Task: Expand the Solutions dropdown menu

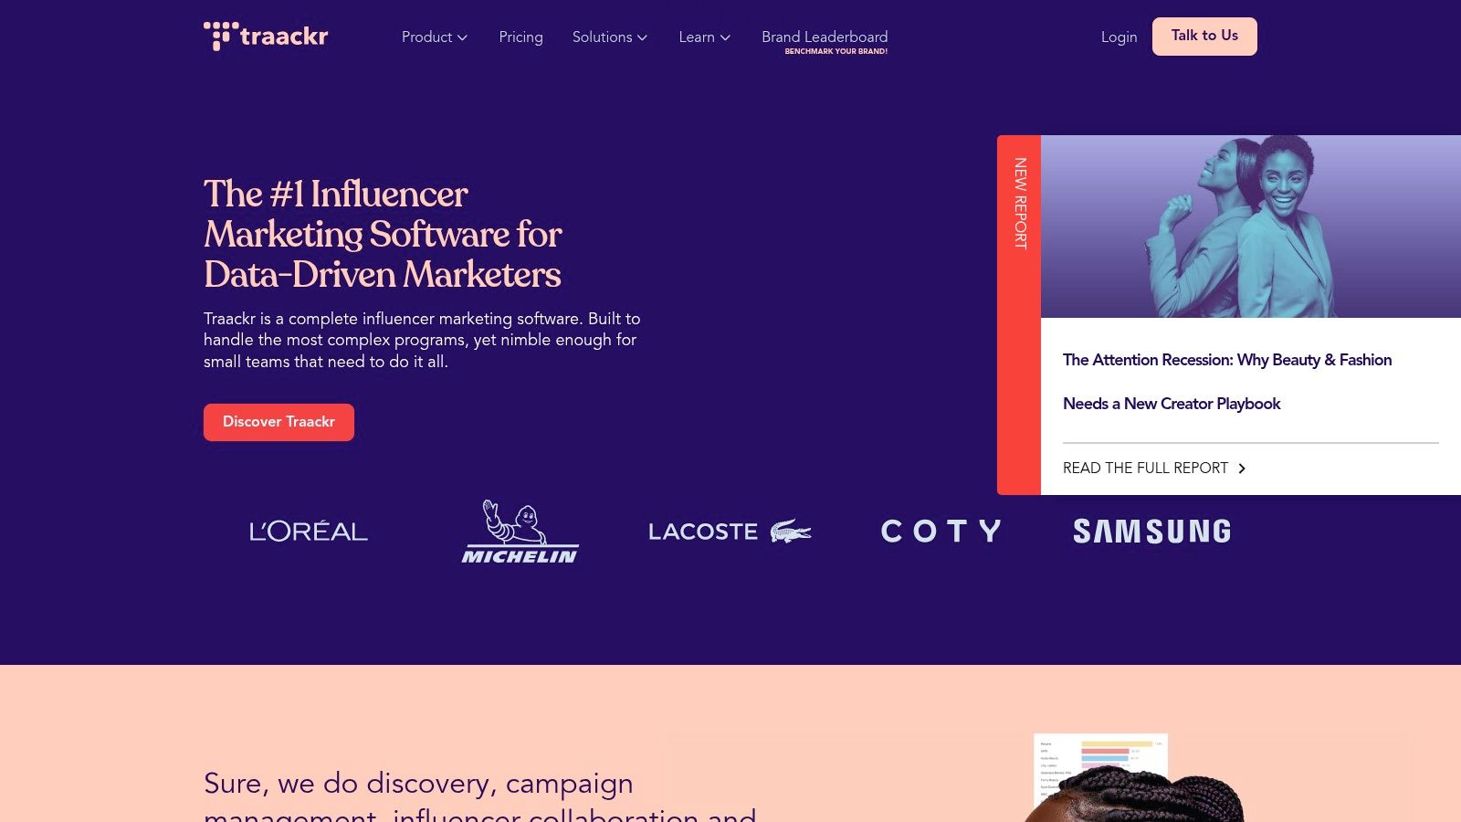Action: point(610,37)
